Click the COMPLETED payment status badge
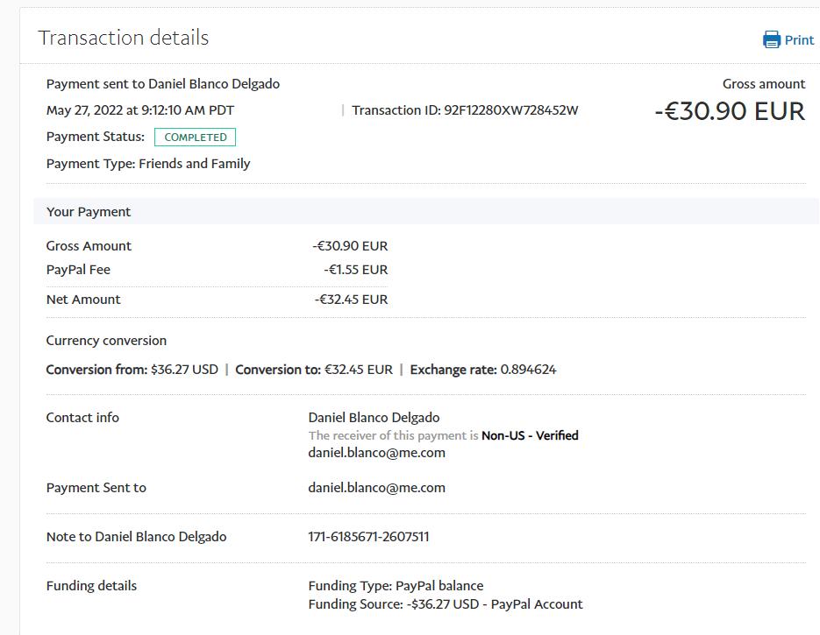This screenshot has height=635, width=820. click(x=195, y=138)
